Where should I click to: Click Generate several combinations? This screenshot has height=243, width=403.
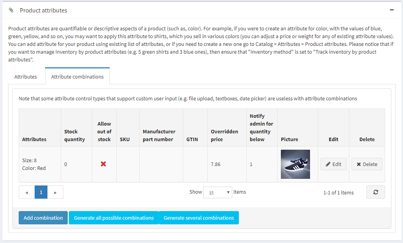[x=198, y=218]
